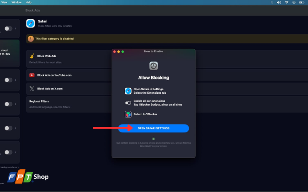The image size is (308, 192).
Task: Open the Help menu
Action: pos(28,2)
